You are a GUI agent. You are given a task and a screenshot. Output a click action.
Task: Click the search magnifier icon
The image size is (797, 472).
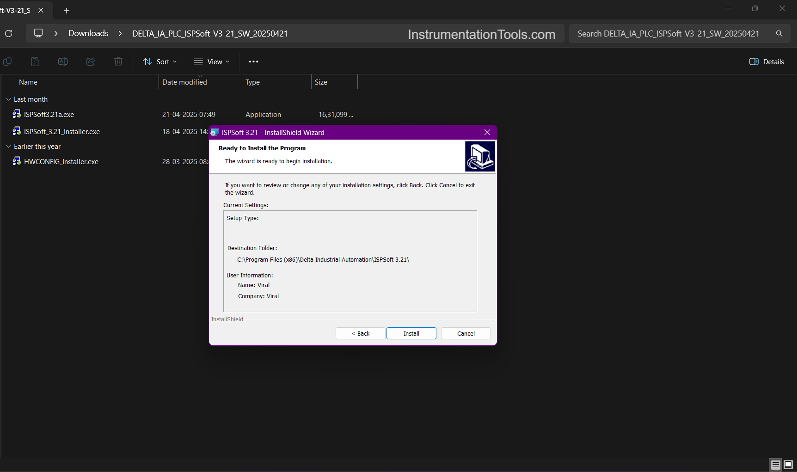pos(779,34)
